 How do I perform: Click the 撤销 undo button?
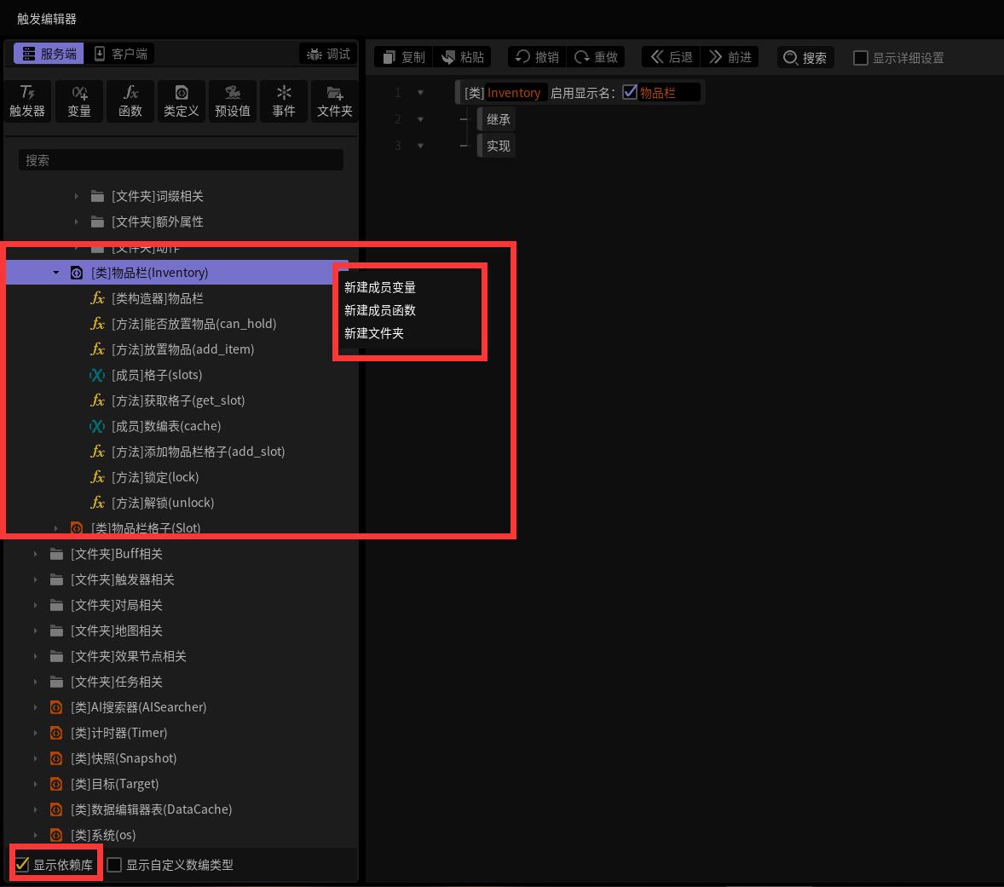pyautogui.click(x=537, y=57)
